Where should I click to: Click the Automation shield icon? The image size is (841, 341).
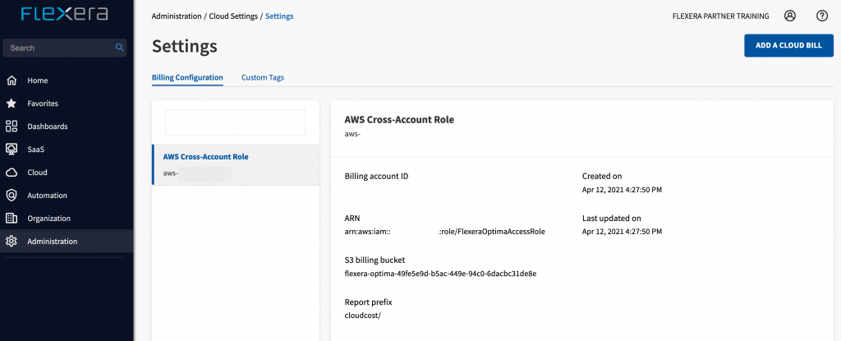click(x=11, y=196)
